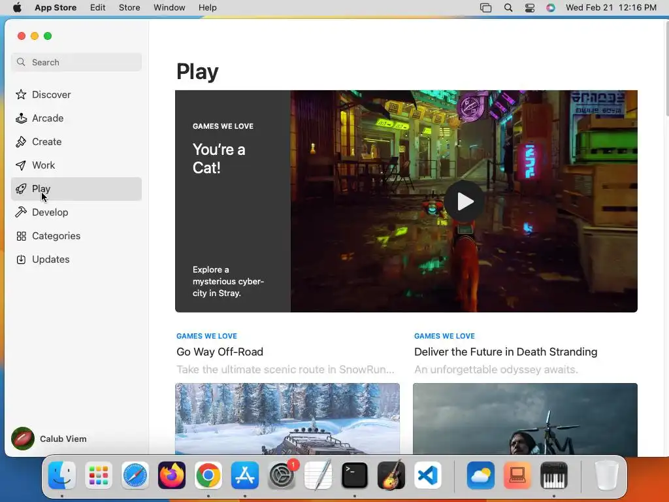
Task: Click the App Store Dock icon
Action: [245, 475]
